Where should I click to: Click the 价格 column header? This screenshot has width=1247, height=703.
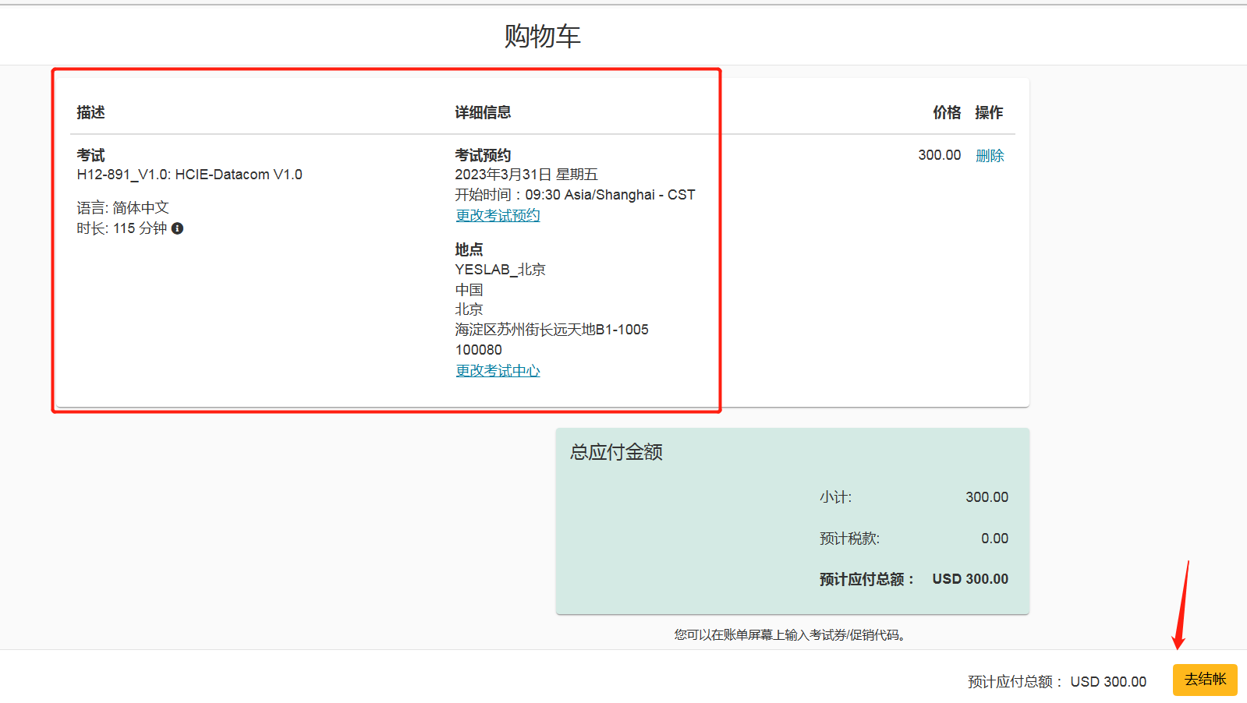pos(947,112)
